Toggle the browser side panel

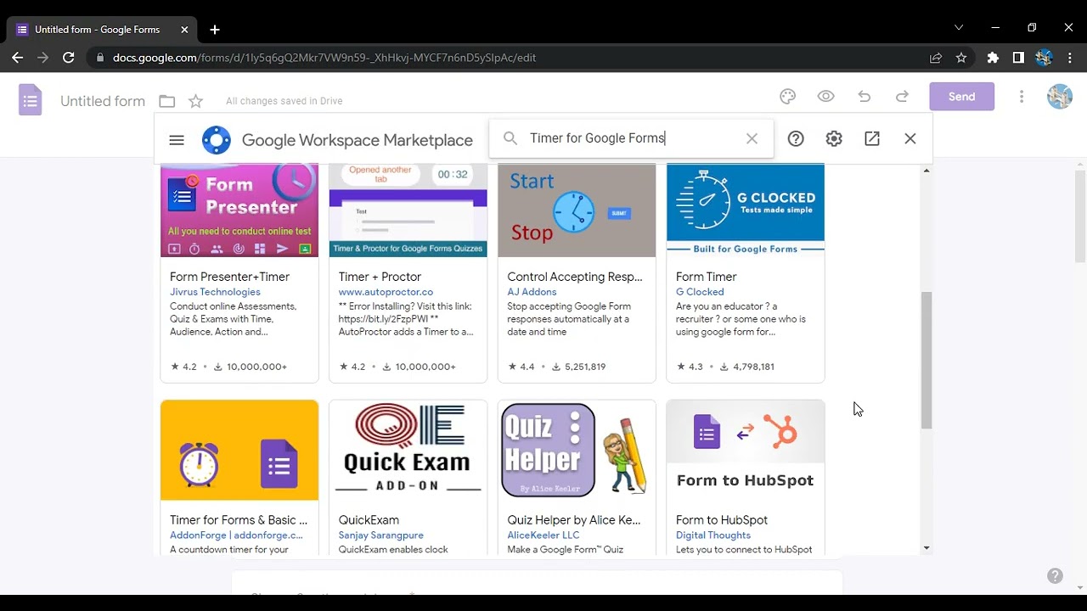point(1018,58)
